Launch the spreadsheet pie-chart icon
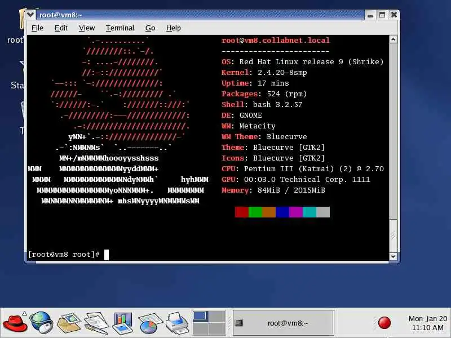The height and width of the screenshot is (338, 451). (x=150, y=323)
